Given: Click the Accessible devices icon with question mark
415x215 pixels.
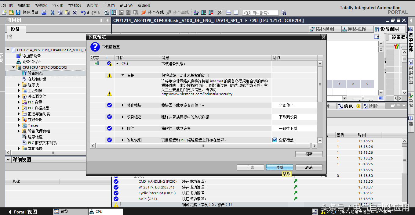Looking at the screenshot, I should point(196,13).
